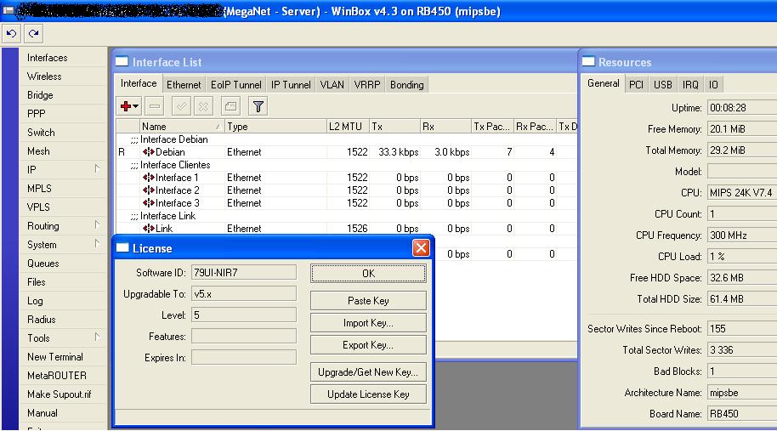Expand the IP submenu
The image size is (777, 431).
point(97,169)
